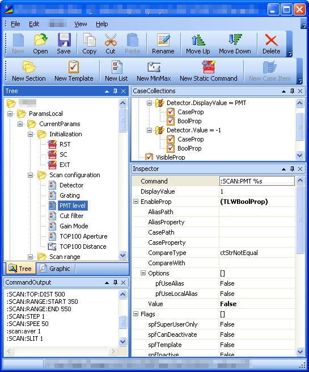309x372 pixels.
Task: Switch to the Graphic tab
Action: tap(55, 268)
